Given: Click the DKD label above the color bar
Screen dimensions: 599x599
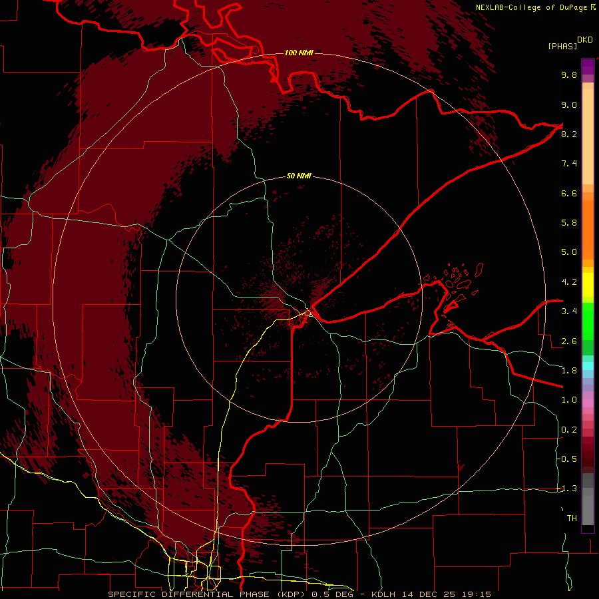Looking at the screenshot, I should coord(585,40).
